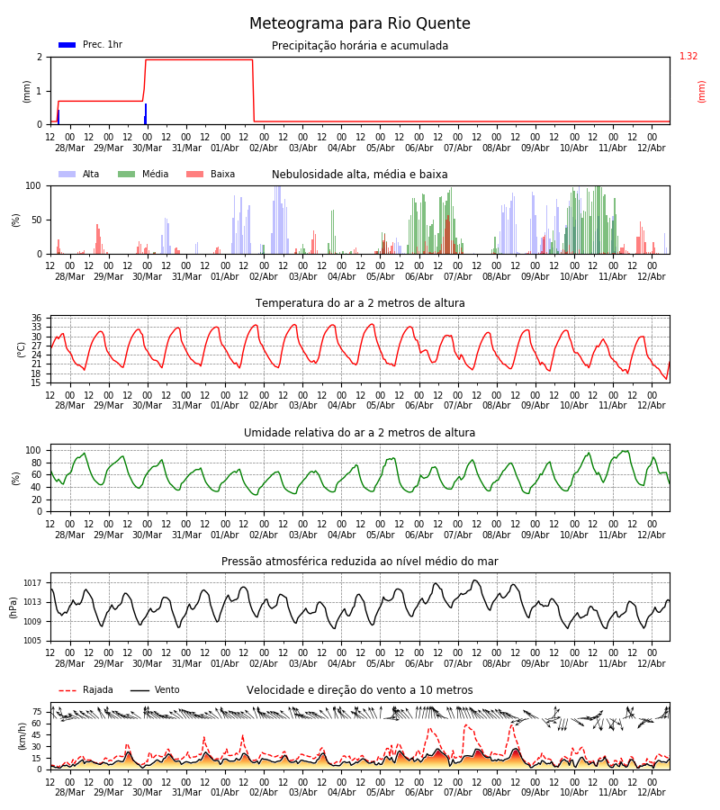Viewport: 720px width, 810px height.
Task: Click the 02/Abr date on precipitation axis
Action: point(264,148)
